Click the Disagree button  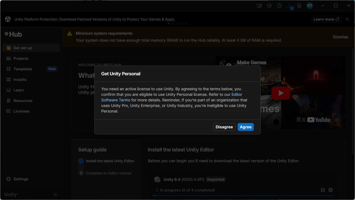[x=224, y=127]
